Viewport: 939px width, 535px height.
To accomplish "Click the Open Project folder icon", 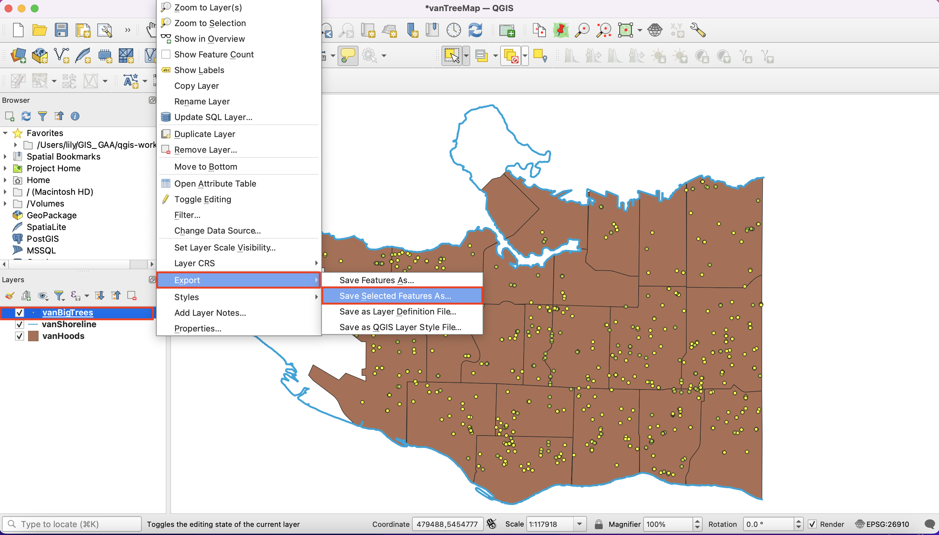I will pyautogui.click(x=39, y=30).
